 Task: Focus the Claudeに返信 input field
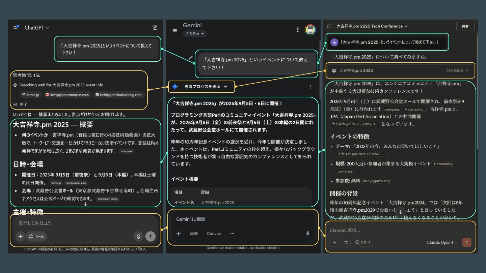tap(400, 230)
